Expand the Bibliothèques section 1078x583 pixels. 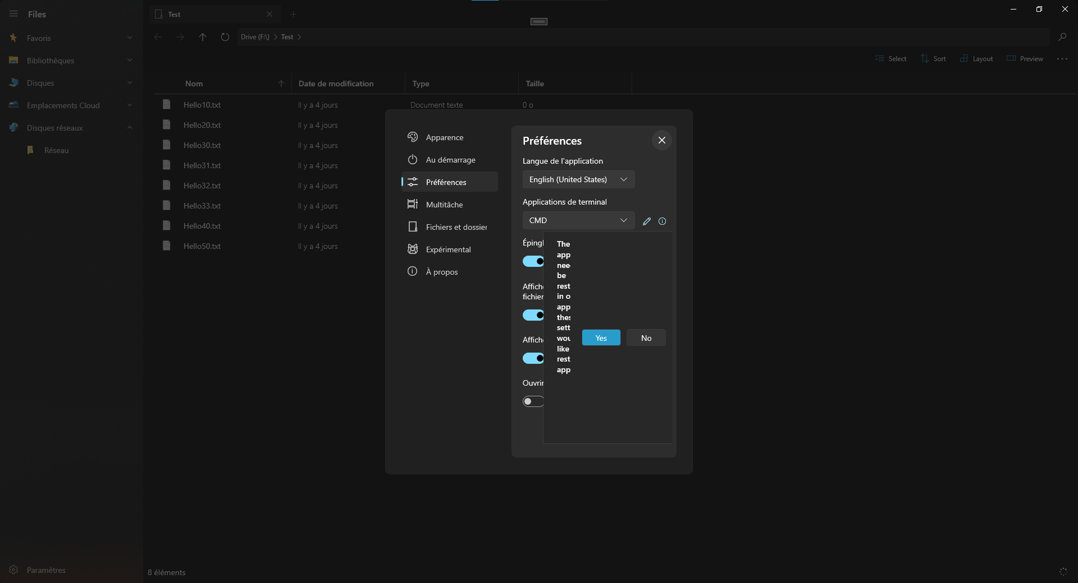[x=130, y=61]
